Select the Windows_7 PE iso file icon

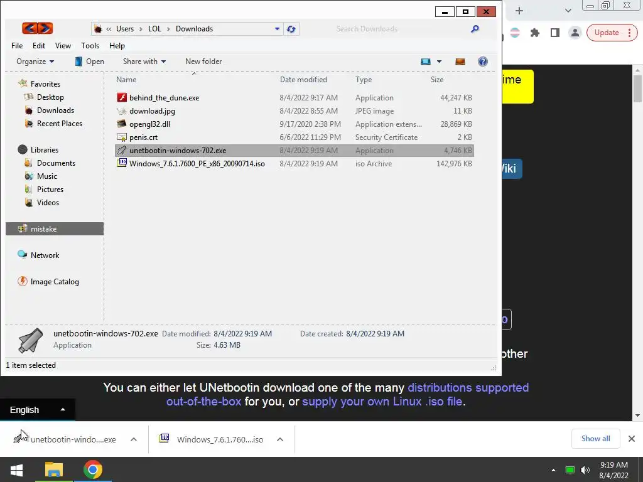point(122,163)
